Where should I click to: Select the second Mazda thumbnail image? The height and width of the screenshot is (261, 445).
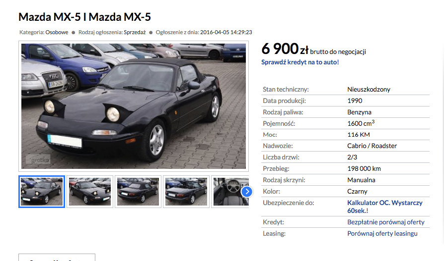[90, 192]
